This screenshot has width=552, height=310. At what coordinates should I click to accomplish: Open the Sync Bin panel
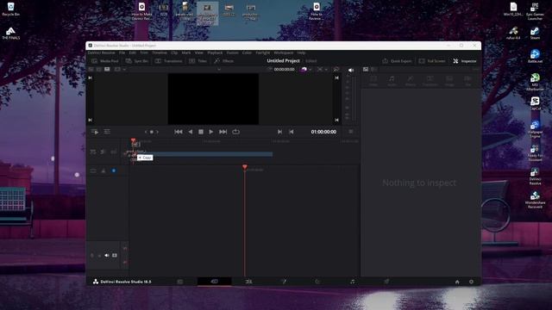(x=137, y=61)
